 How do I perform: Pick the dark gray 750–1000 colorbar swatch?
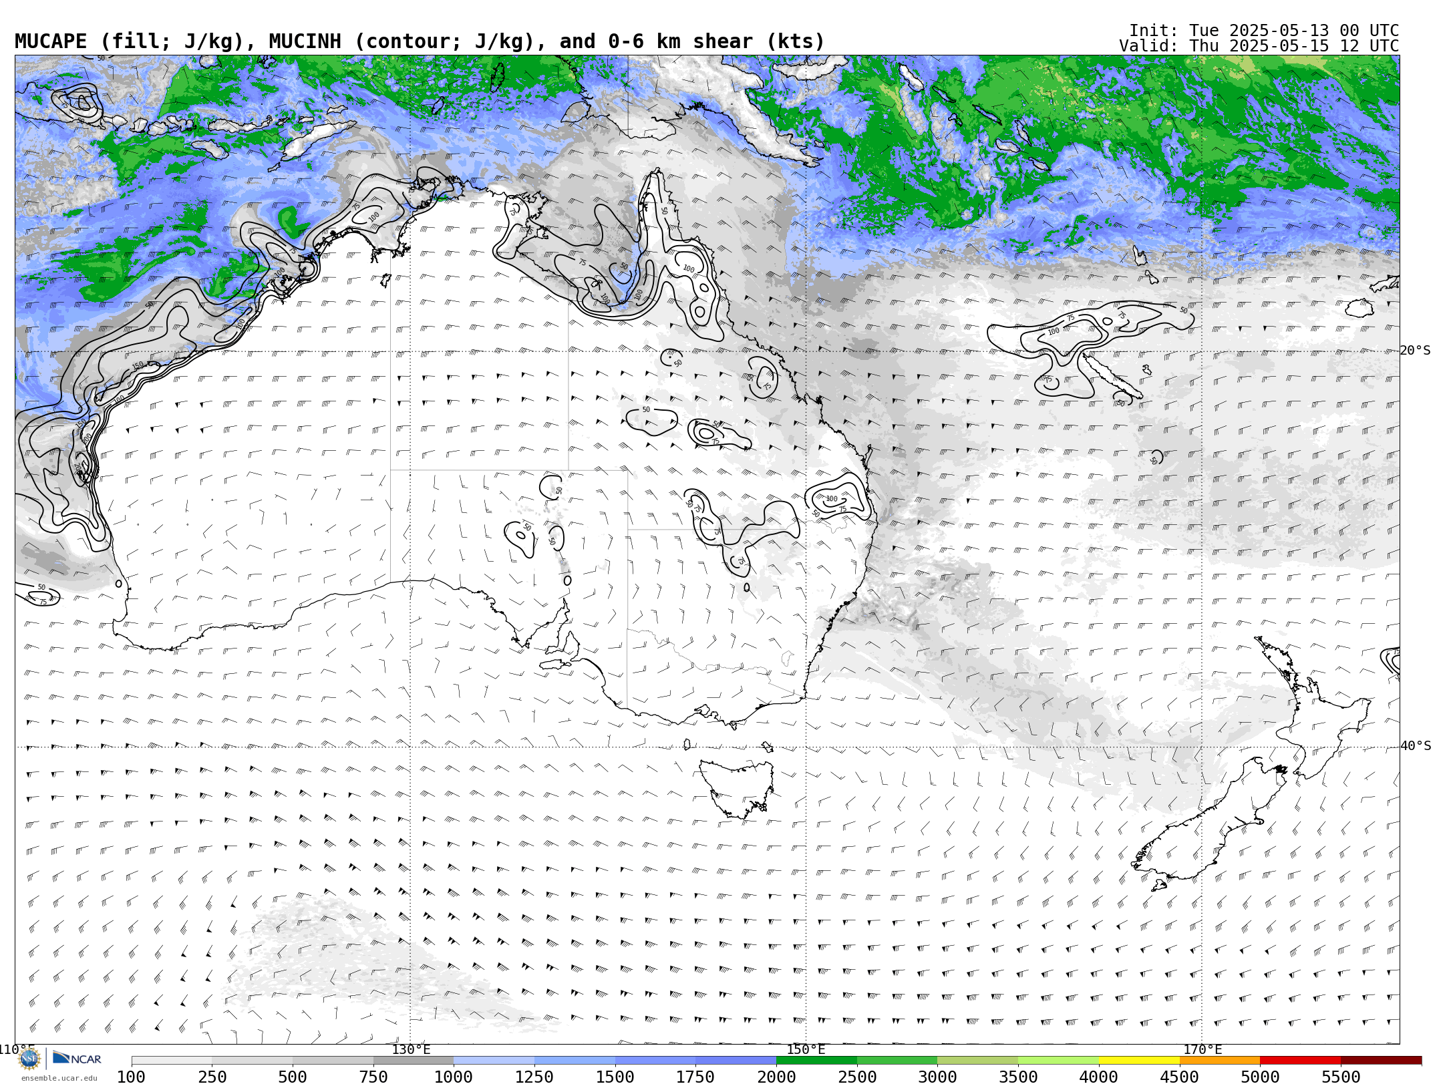414,1061
